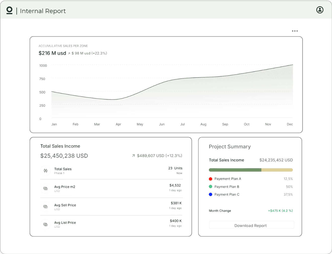Click the Avg List Price money icon
This screenshot has width=332, height=254.
pos(45,224)
